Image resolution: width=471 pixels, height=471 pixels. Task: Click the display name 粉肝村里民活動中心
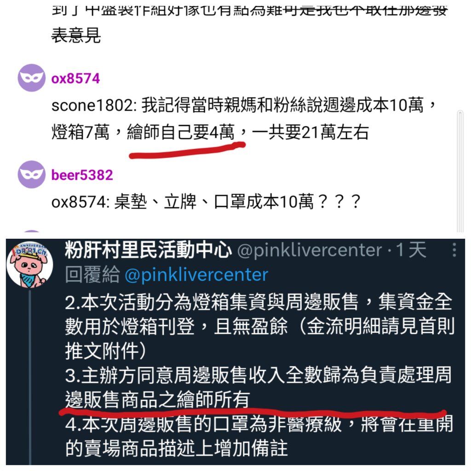coord(148,250)
